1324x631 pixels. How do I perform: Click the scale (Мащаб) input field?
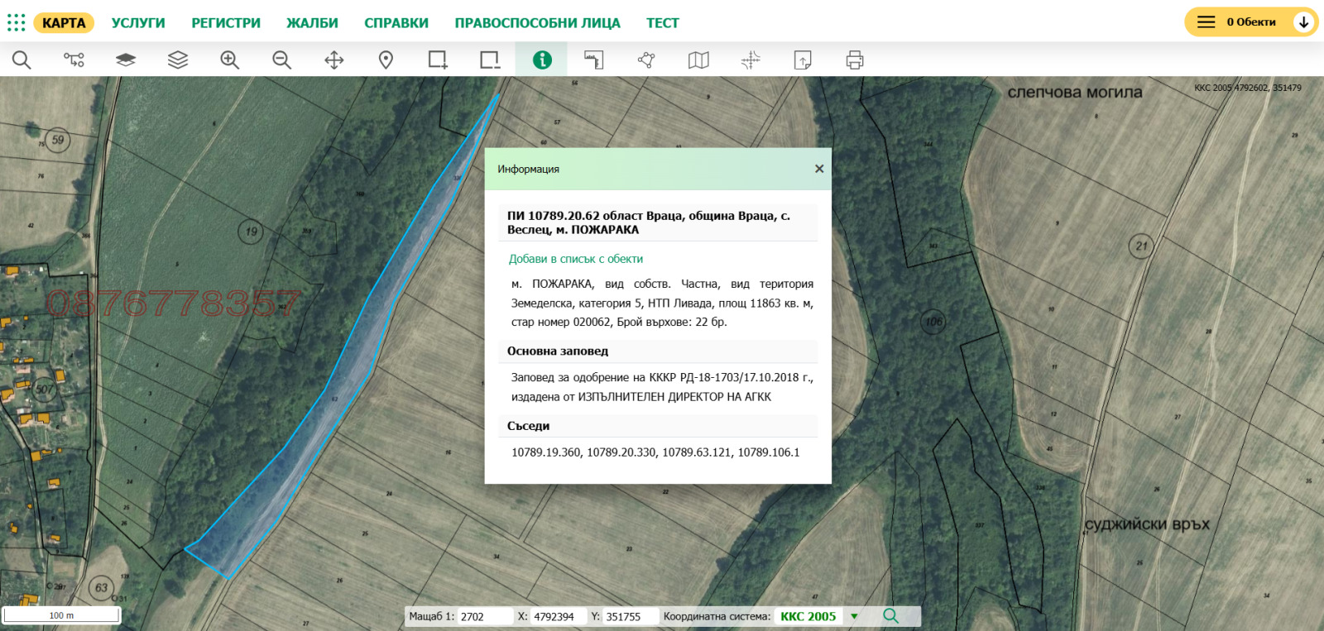pos(485,616)
